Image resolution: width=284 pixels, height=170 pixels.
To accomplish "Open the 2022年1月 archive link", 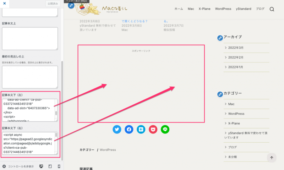I will pos(235,67).
